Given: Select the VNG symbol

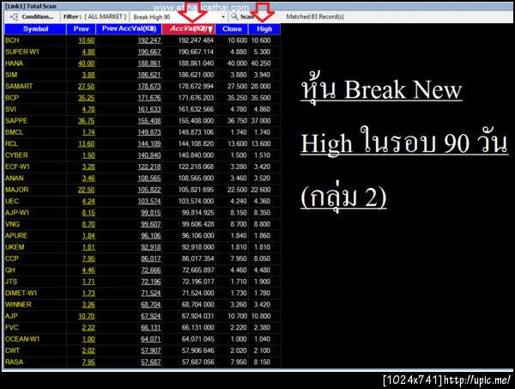Looking at the screenshot, I should pyautogui.click(x=12, y=224).
